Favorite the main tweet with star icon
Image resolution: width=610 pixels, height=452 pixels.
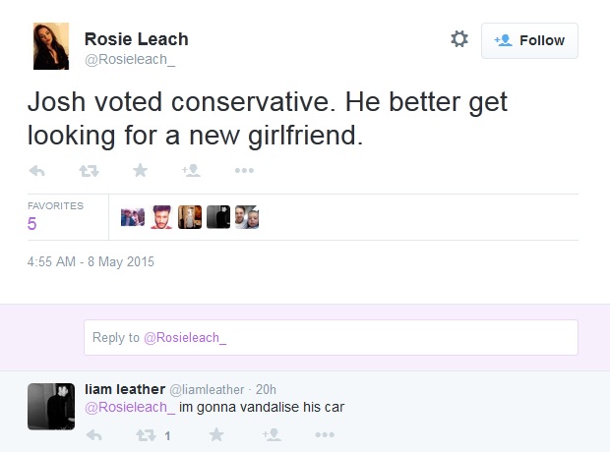pyautogui.click(x=140, y=170)
